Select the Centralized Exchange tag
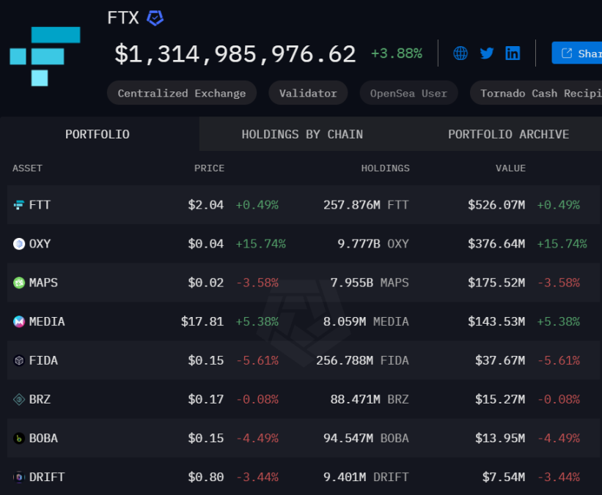The image size is (602, 495). pos(182,93)
